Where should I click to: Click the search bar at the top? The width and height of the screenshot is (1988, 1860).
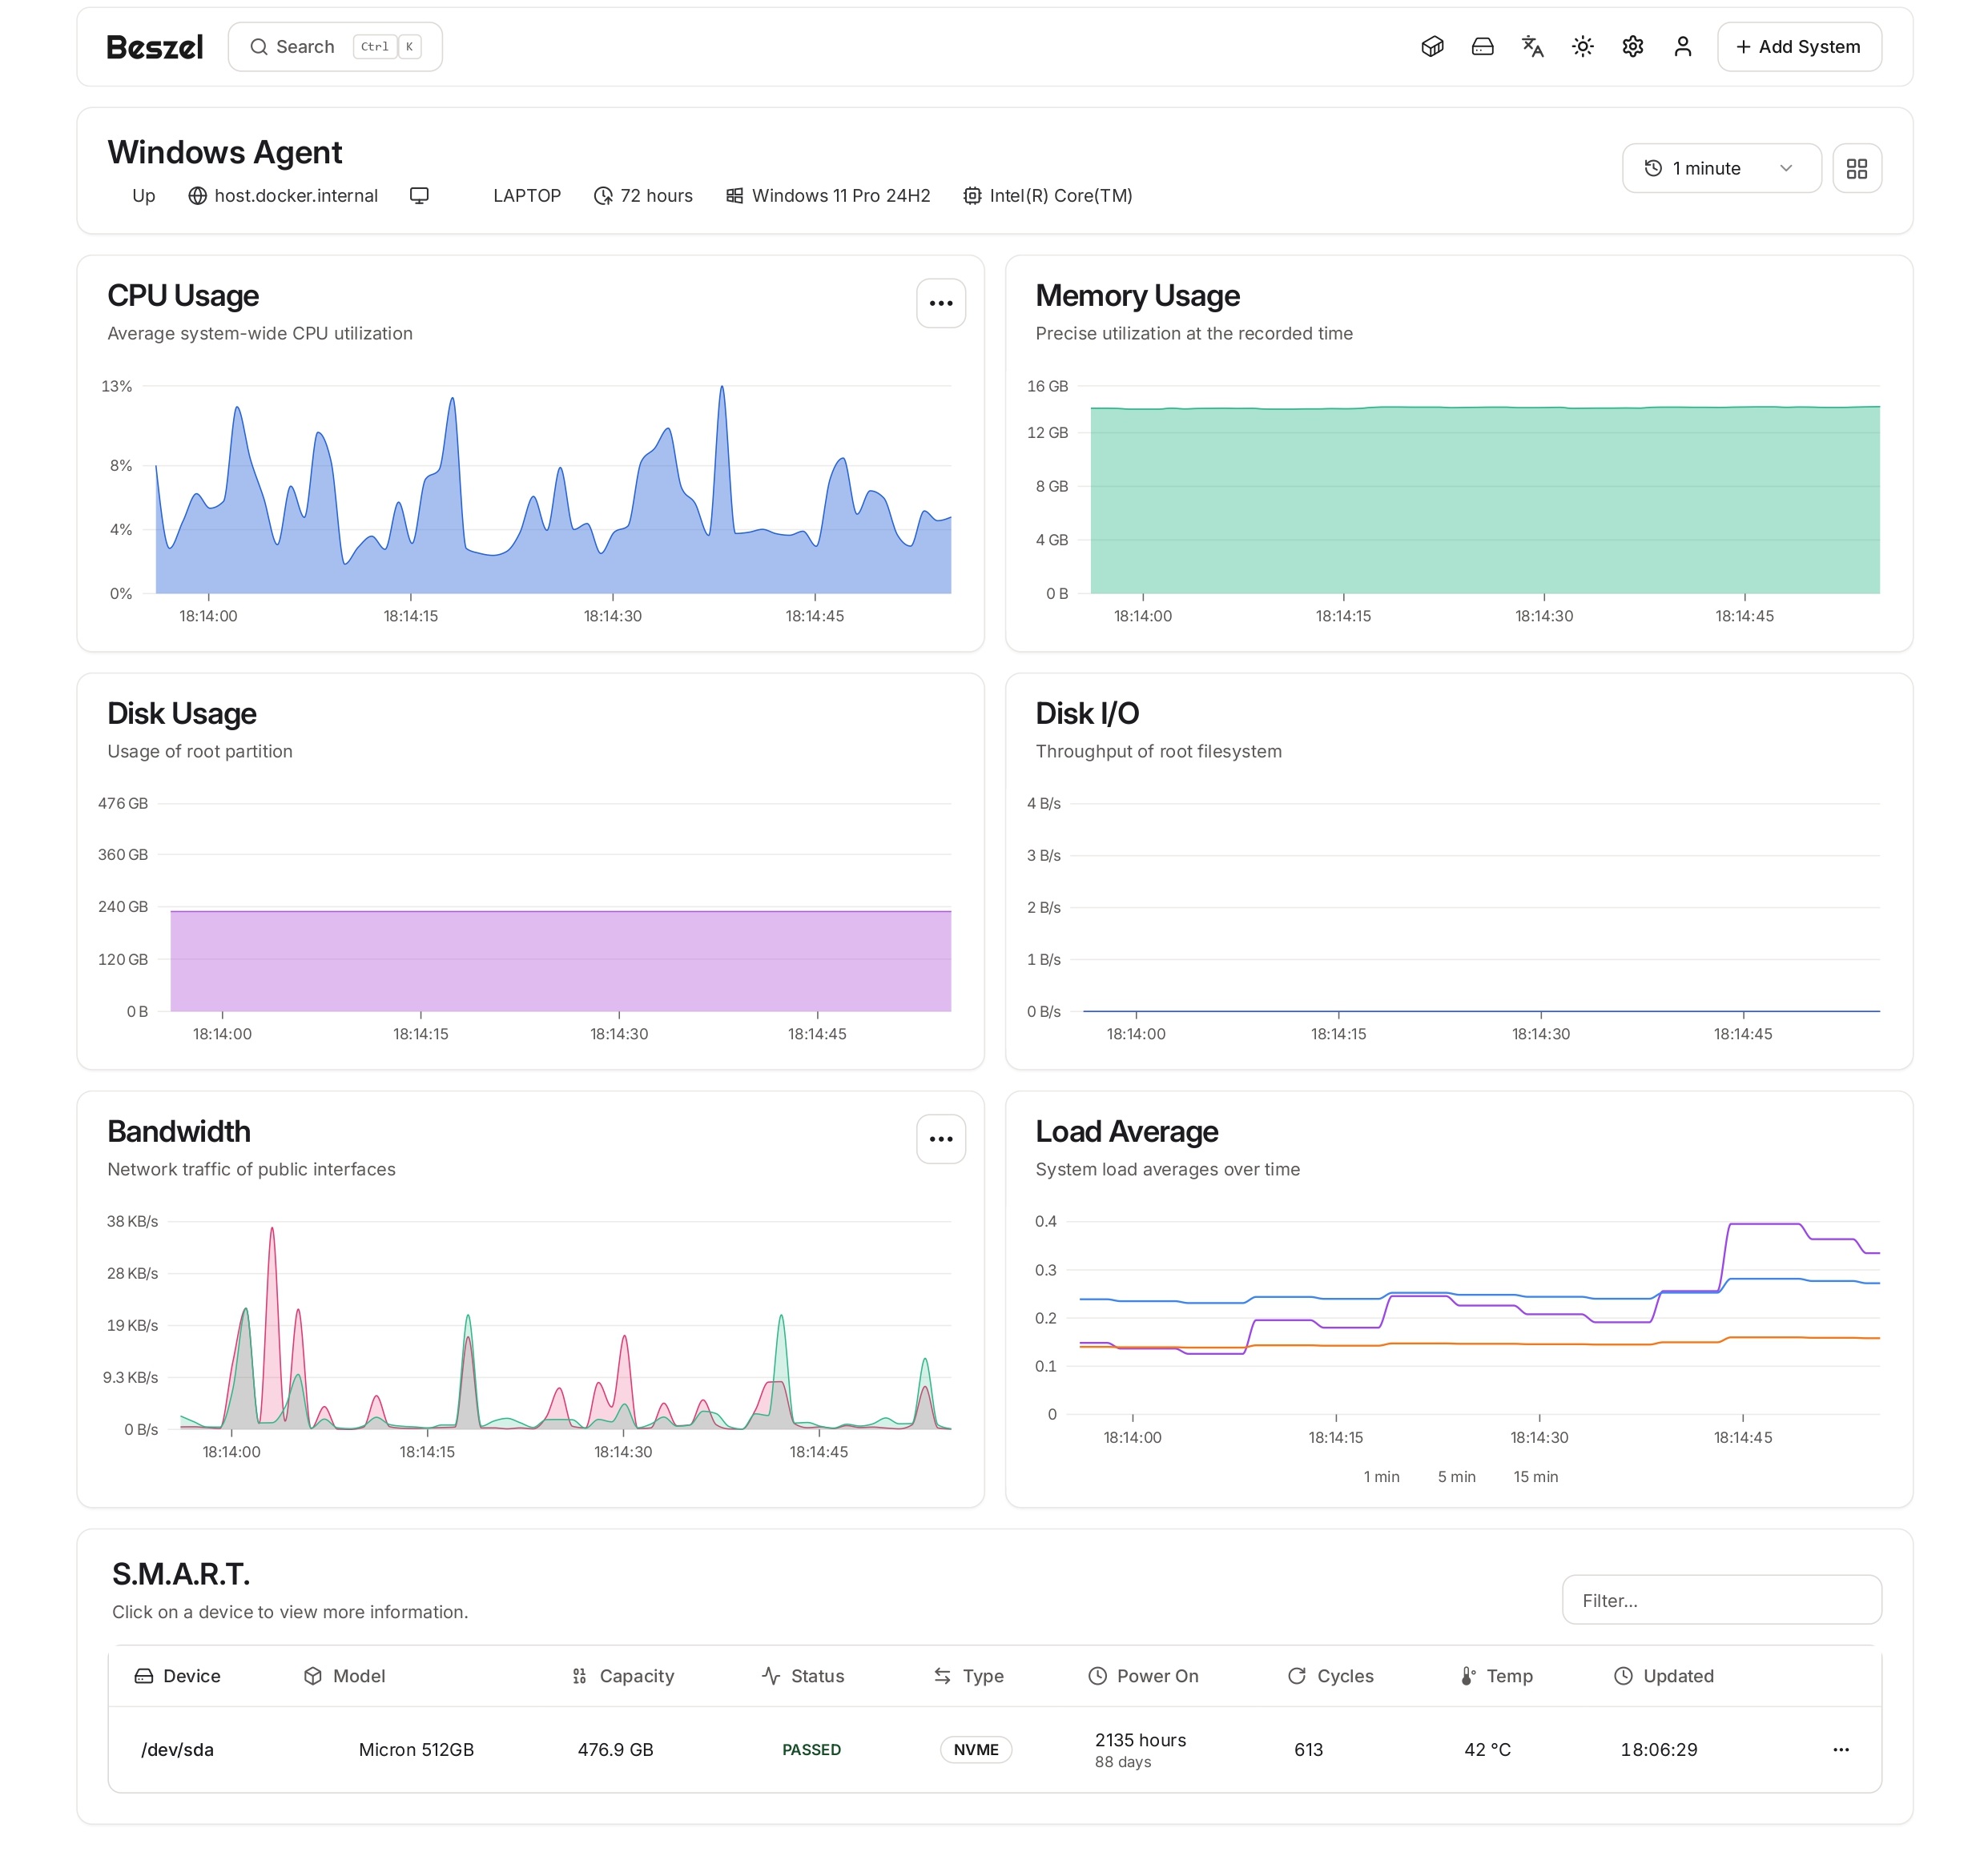pyautogui.click(x=335, y=46)
